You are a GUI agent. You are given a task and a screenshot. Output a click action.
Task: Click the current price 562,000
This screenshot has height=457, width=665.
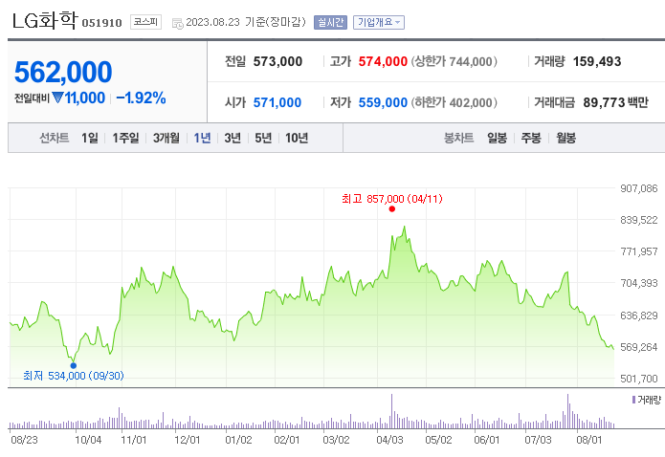63,72
